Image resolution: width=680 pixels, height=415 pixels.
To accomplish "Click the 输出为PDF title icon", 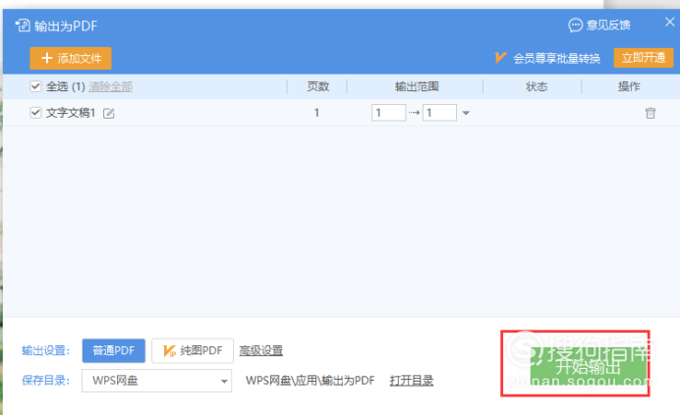I will tap(23, 26).
